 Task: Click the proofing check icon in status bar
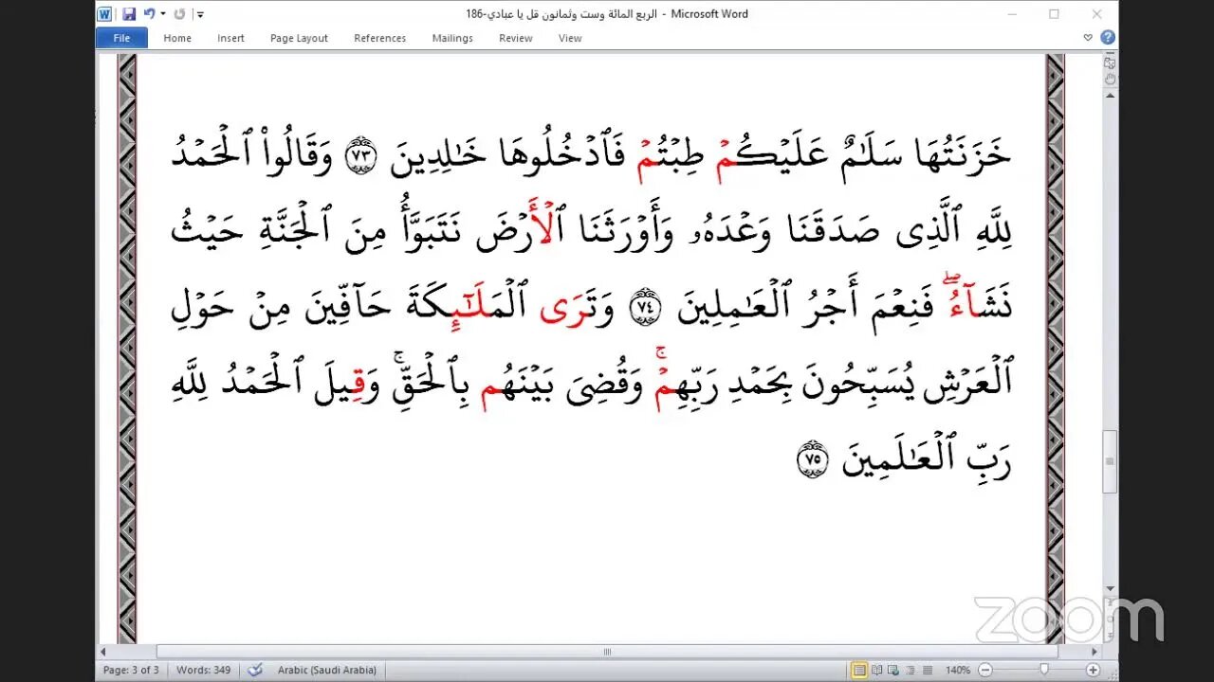pos(254,670)
